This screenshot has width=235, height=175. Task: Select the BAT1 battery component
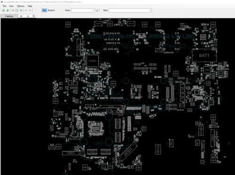coord(204,56)
